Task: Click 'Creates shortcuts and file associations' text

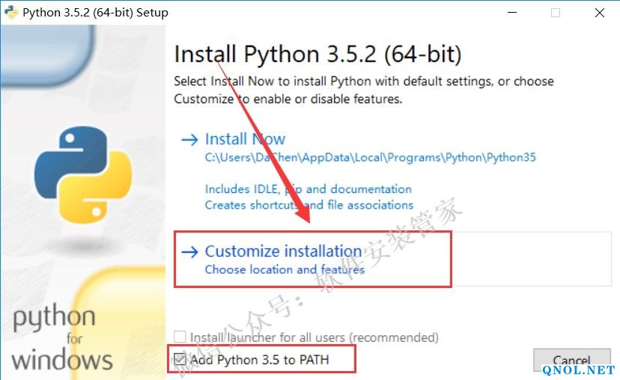Action: coord(309,204)
